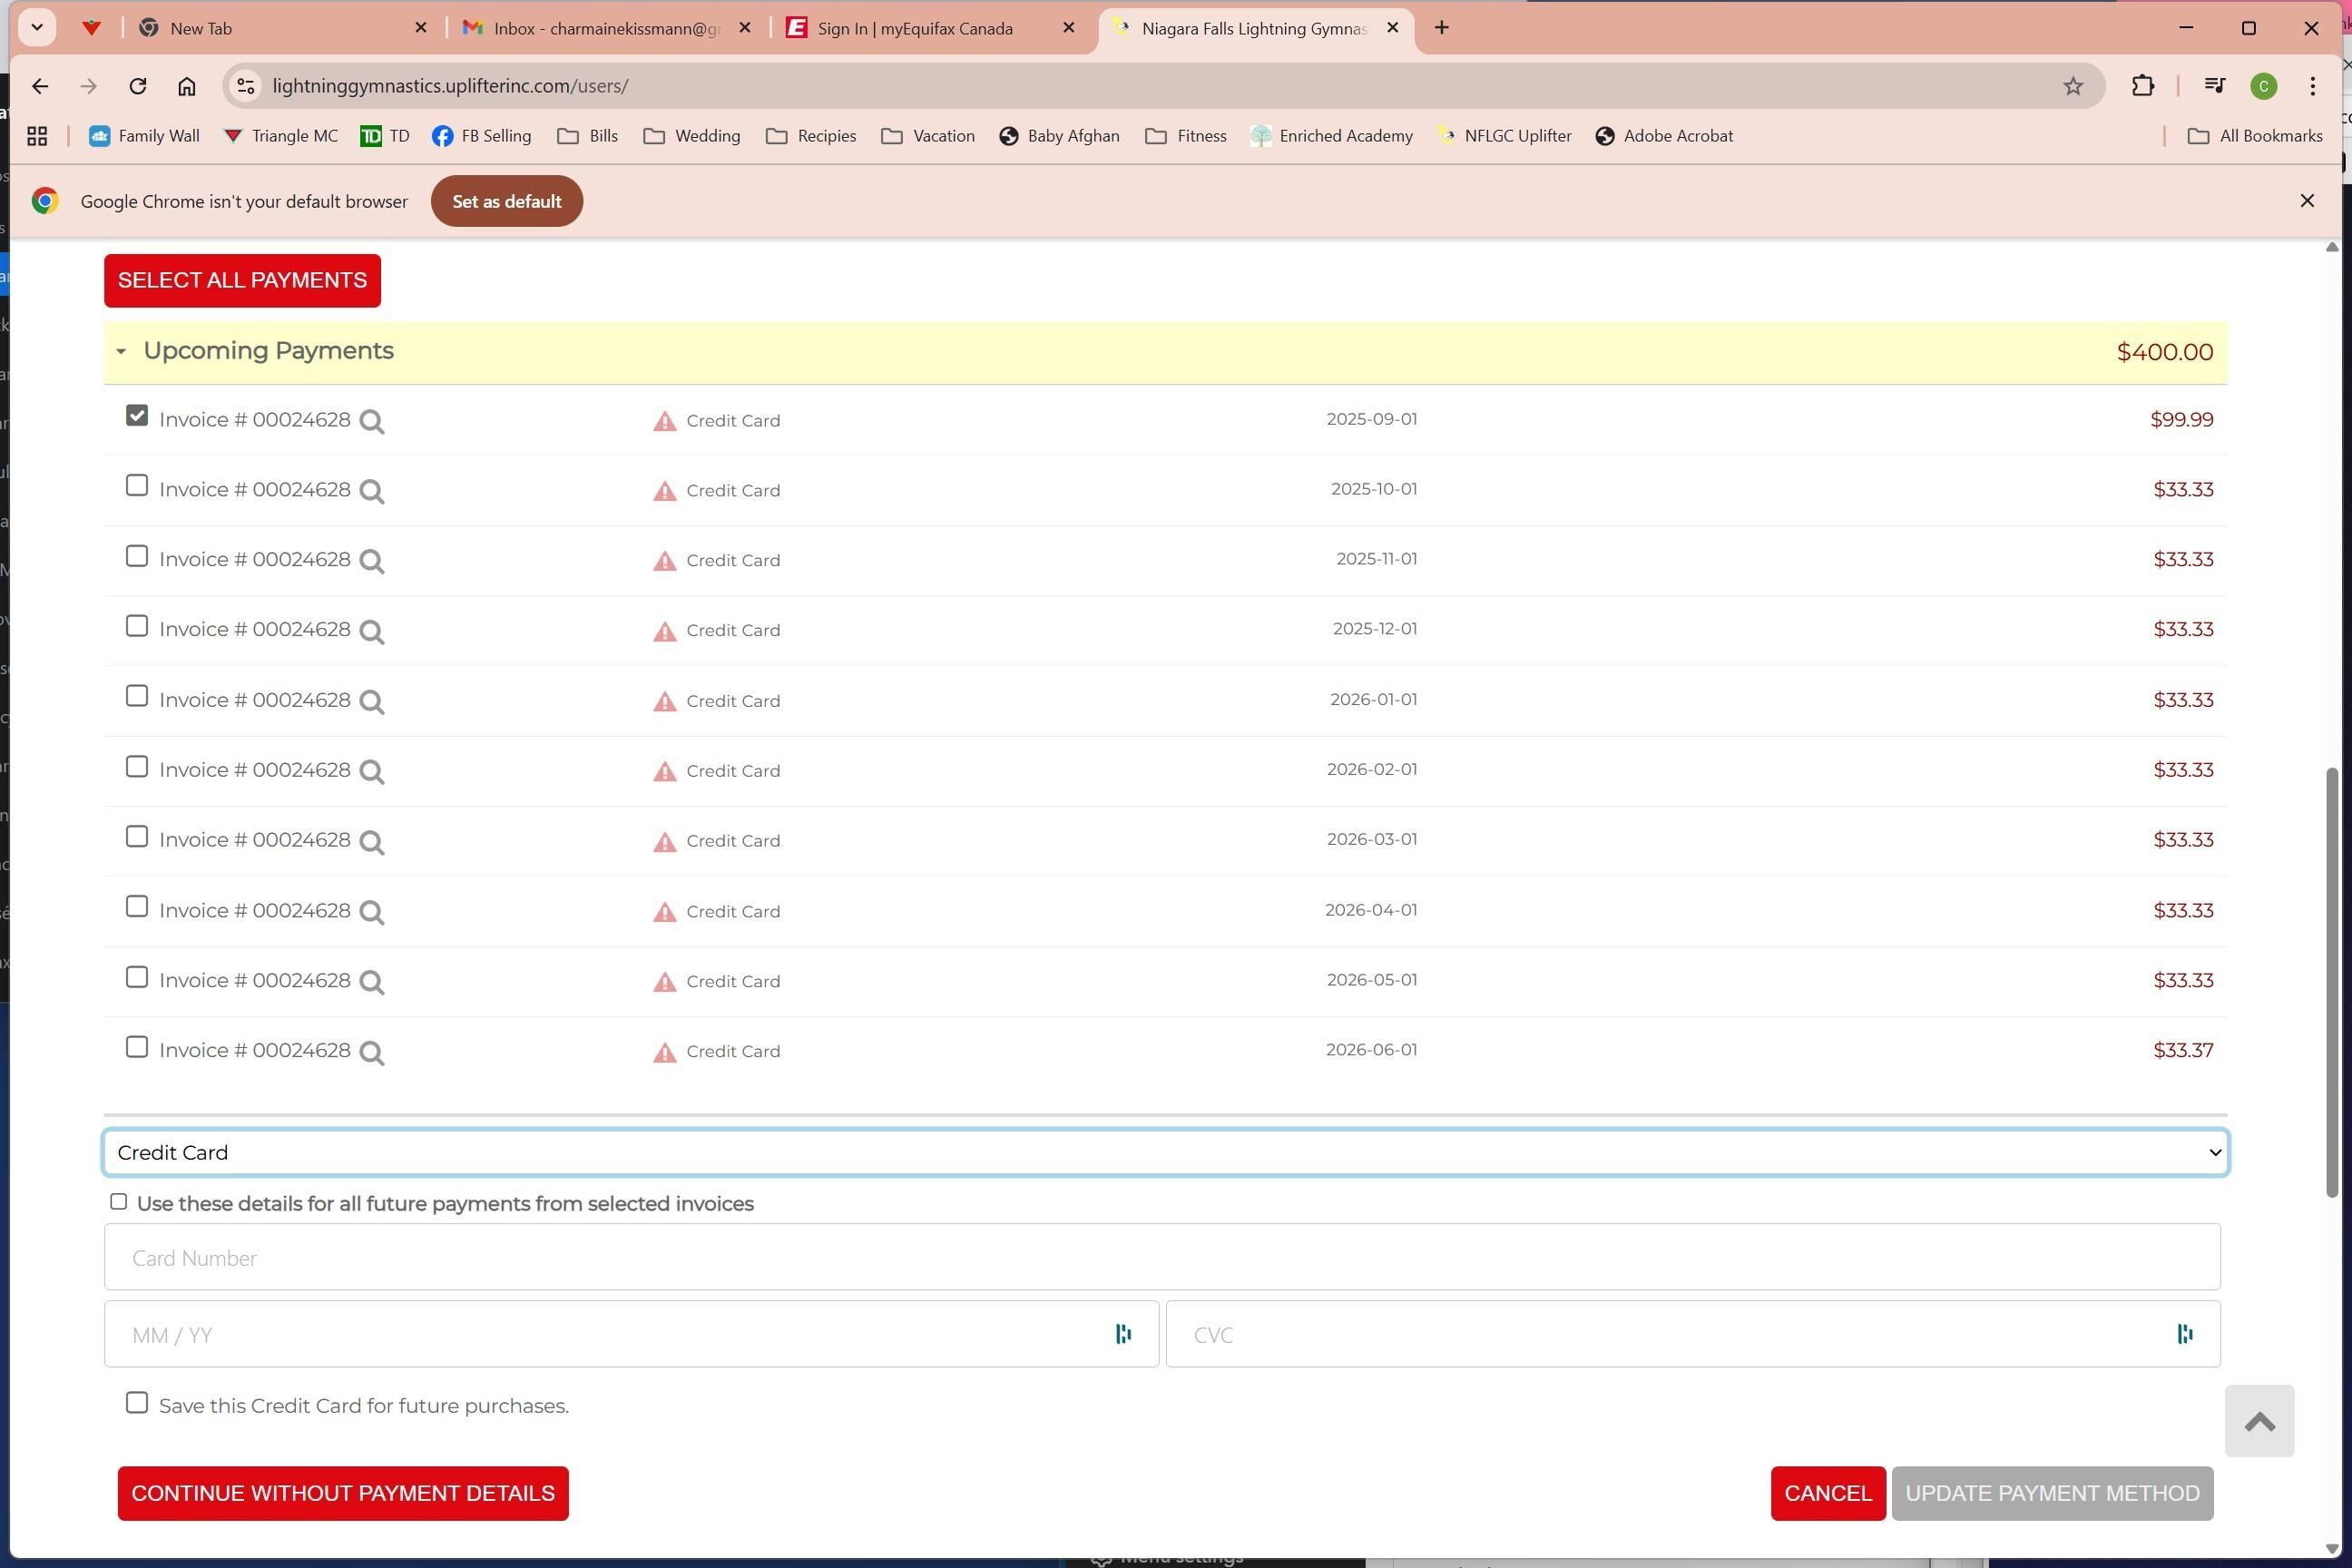Click Continue Without Payment Details button

click(343, 1493)
